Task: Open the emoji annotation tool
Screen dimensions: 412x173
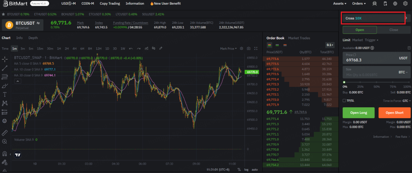Action: coord(4,121)
